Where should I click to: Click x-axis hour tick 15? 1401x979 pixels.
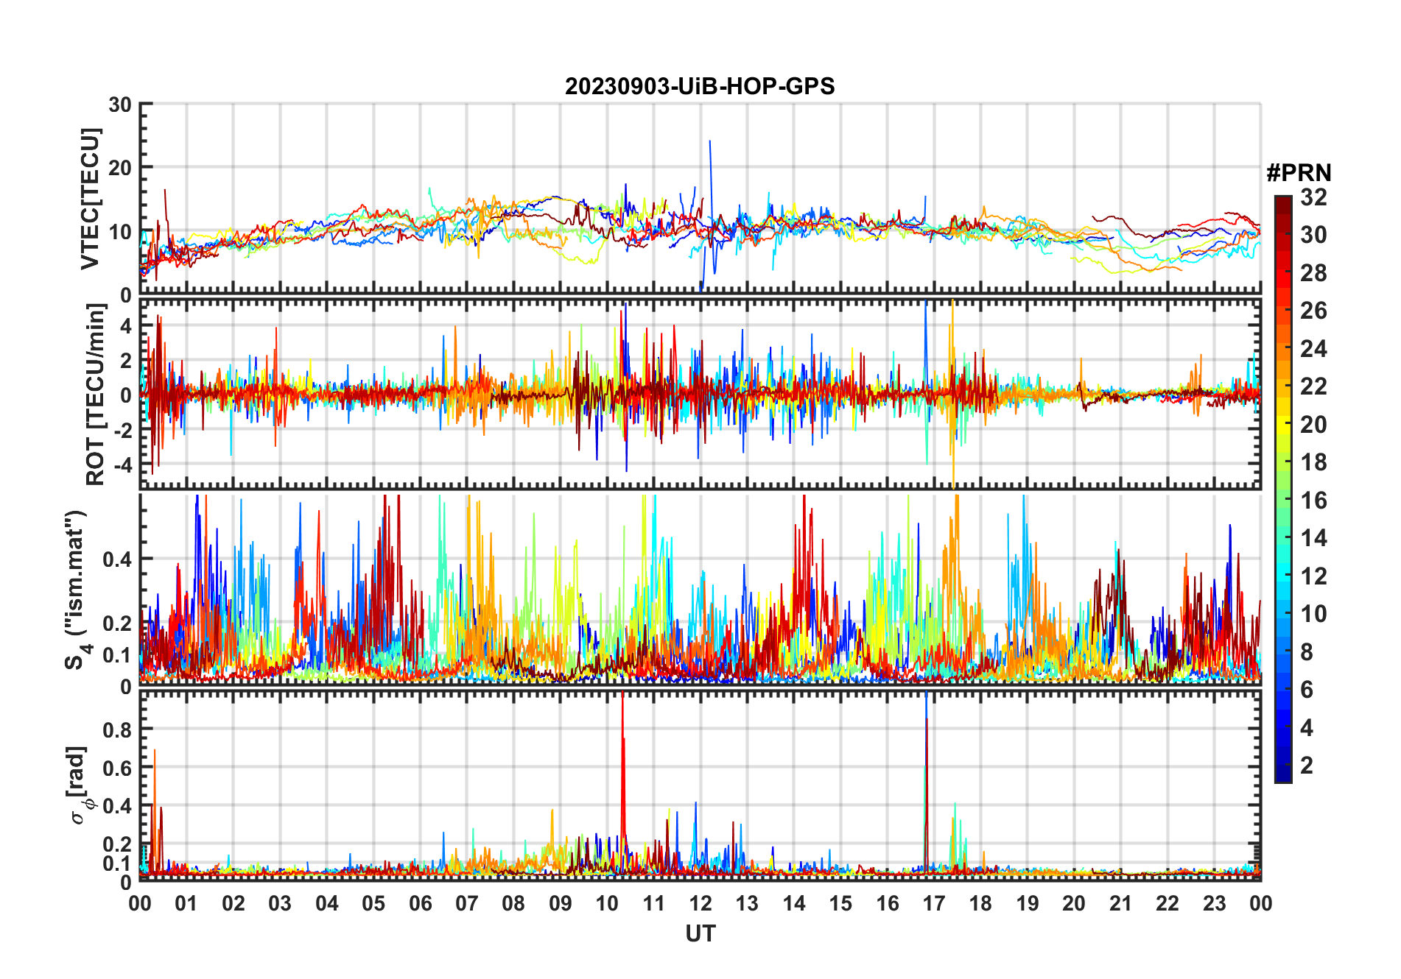pos(840,903)
